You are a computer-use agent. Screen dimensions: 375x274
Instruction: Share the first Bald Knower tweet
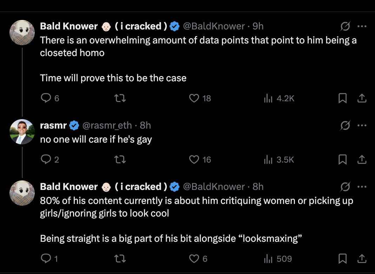(362, 98)
